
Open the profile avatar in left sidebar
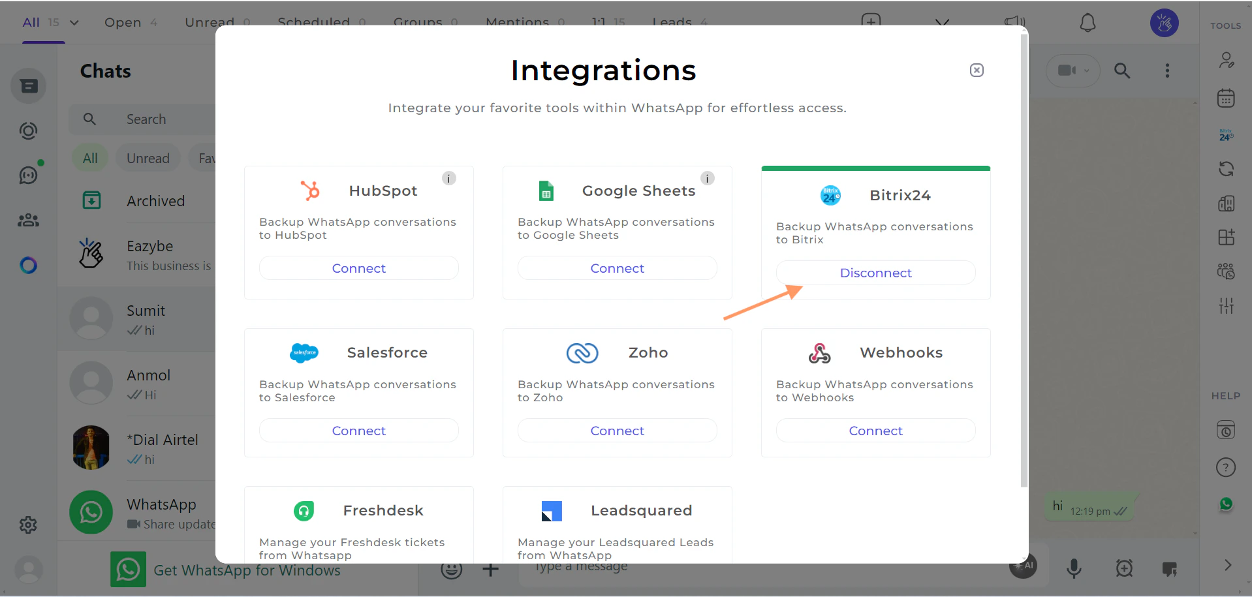pyautogui.click(x=28, y=569)
